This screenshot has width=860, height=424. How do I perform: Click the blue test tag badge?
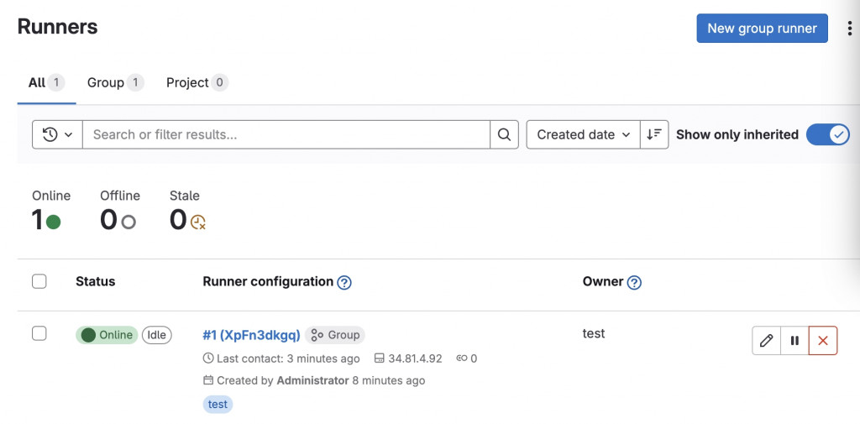218,404
